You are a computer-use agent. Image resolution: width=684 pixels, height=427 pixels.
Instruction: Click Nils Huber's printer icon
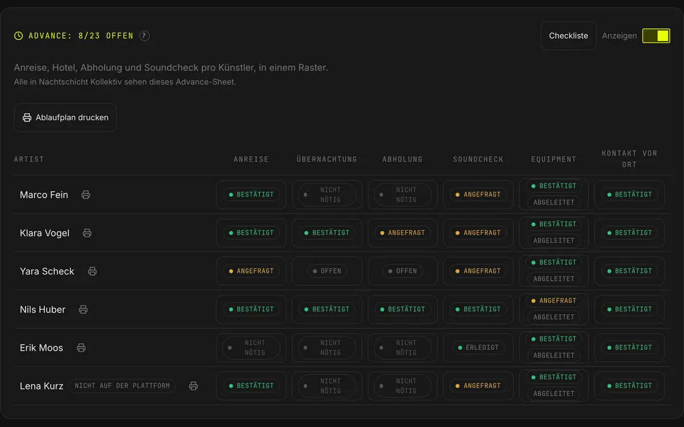pos(83,309)
